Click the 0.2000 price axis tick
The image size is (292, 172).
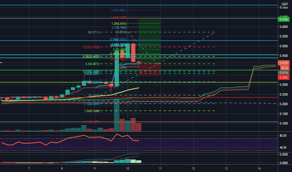click(x=284, y=104)
